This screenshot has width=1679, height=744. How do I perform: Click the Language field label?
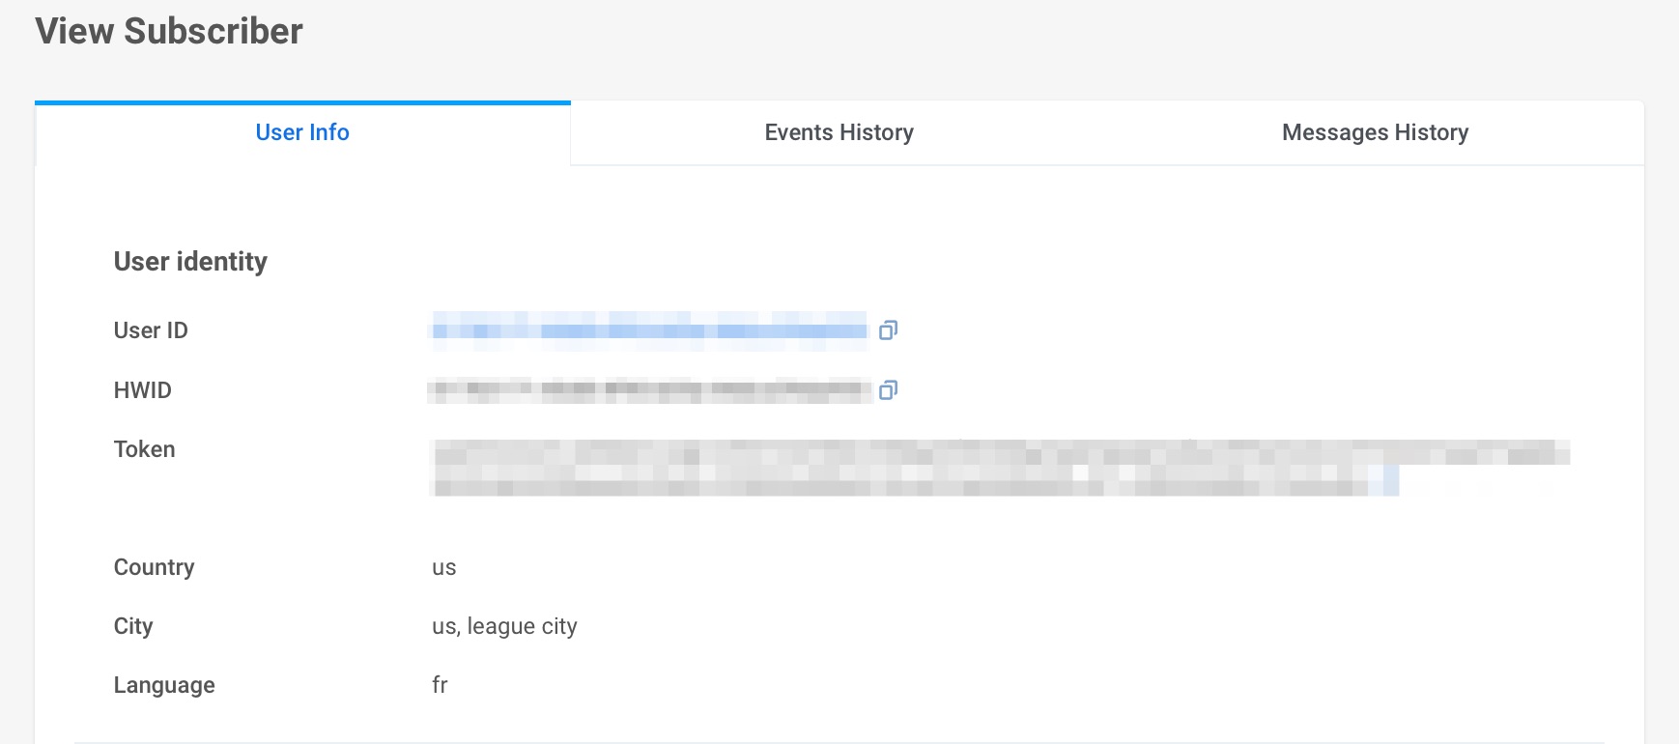point(164,685)
